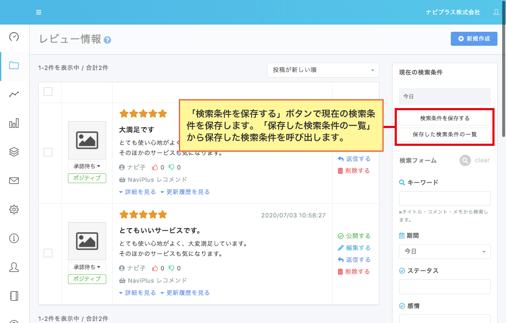Open the user account icon in the header
The image size is (506, 323).
496,12
